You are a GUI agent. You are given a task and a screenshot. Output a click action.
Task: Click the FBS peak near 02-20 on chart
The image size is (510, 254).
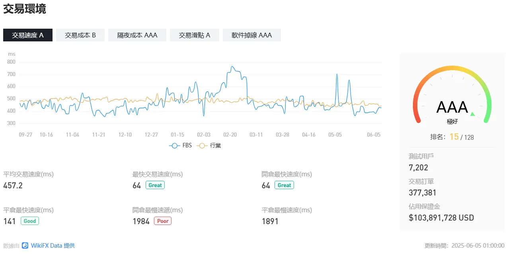coord(232,67)
